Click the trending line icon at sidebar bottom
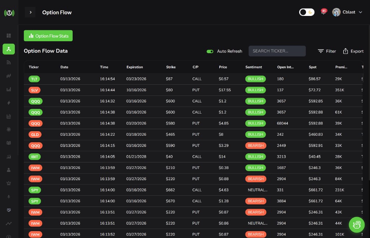Screen dimensions: 370x238 tap(9, 223)
